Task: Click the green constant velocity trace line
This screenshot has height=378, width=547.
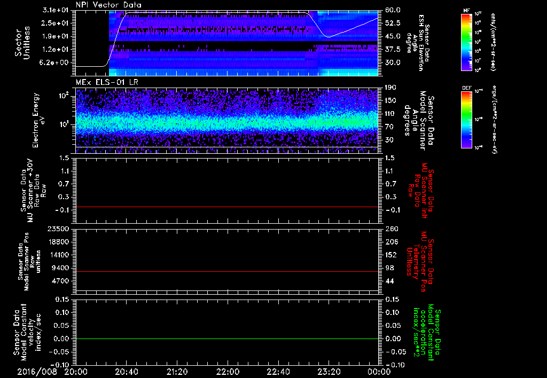Action: [226, 338]
